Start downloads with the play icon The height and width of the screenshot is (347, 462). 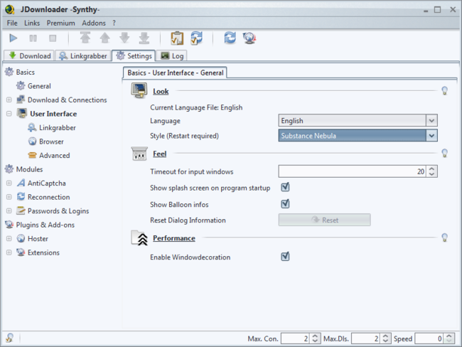14,38
